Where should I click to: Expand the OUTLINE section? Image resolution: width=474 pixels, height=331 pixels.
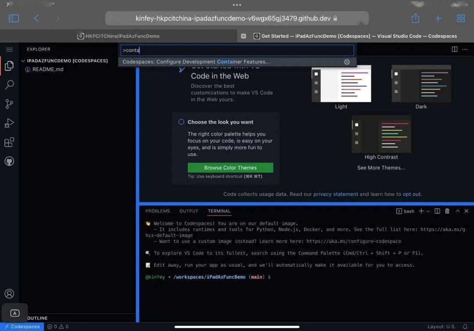point(37,318)
